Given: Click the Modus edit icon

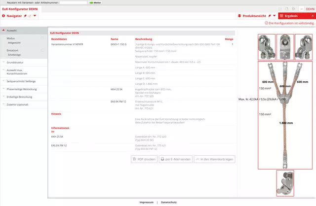Looking at the screenshot, I should point(42,38).
